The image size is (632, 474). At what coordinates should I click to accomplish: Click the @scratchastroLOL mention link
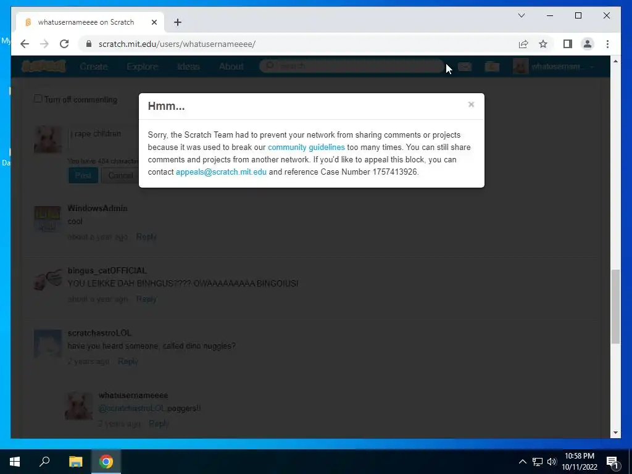click(x=132, y=409)
